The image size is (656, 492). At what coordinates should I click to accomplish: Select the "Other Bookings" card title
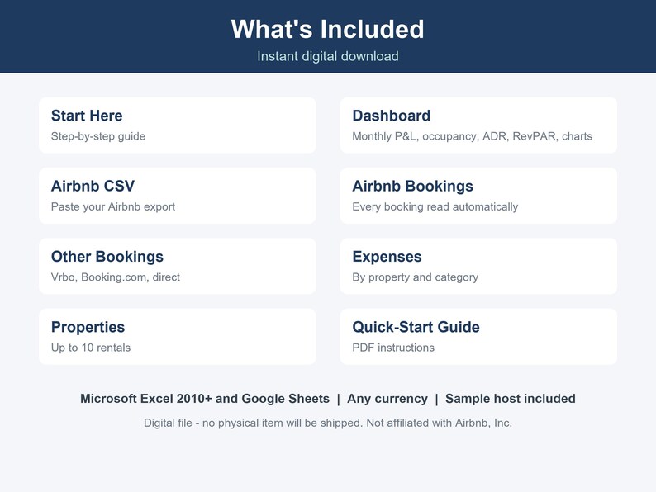107,256
